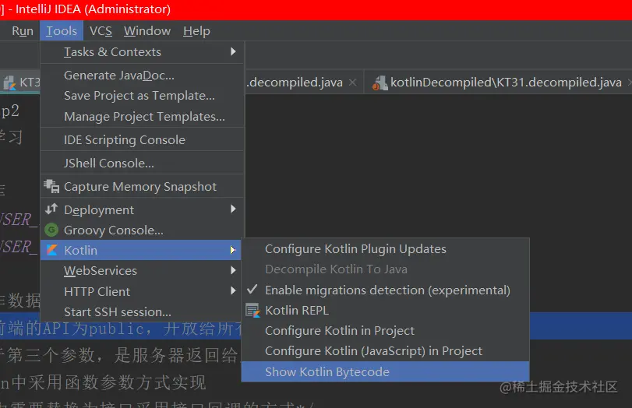The height and width of the screenshot is (408, 632).
Task: Open the HTTP Client submenu
Action: [143, 292]
